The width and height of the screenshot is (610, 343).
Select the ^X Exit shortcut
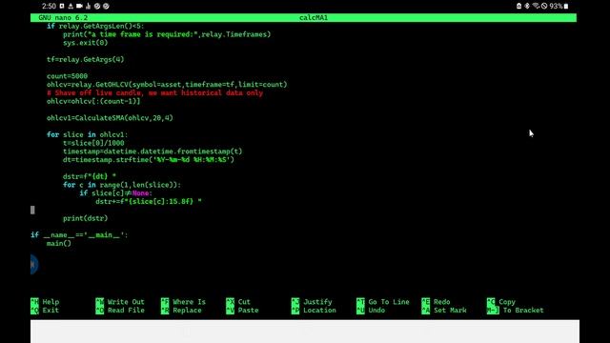[x=45, y=311]
